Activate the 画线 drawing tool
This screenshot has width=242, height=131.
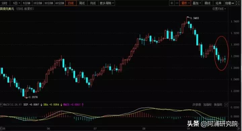click(x=207, y=3)
